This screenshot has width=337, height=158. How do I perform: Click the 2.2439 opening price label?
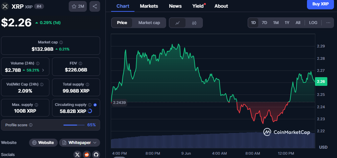click(119, 103)
